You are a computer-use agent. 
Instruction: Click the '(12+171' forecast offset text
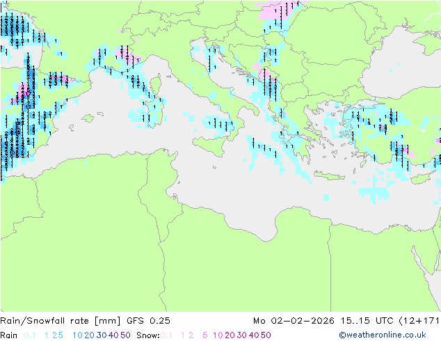[419, 321]
